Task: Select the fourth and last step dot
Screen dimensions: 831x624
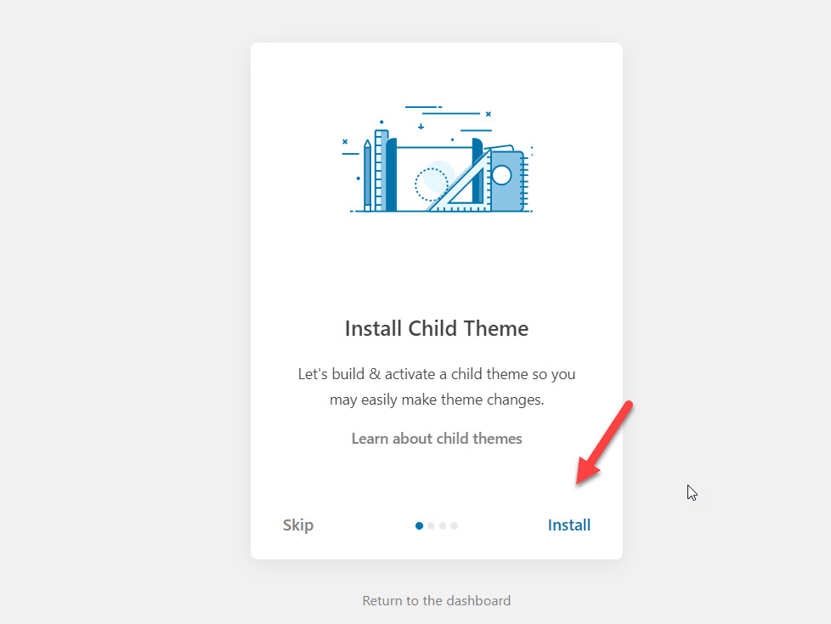Action: (455, 525)
